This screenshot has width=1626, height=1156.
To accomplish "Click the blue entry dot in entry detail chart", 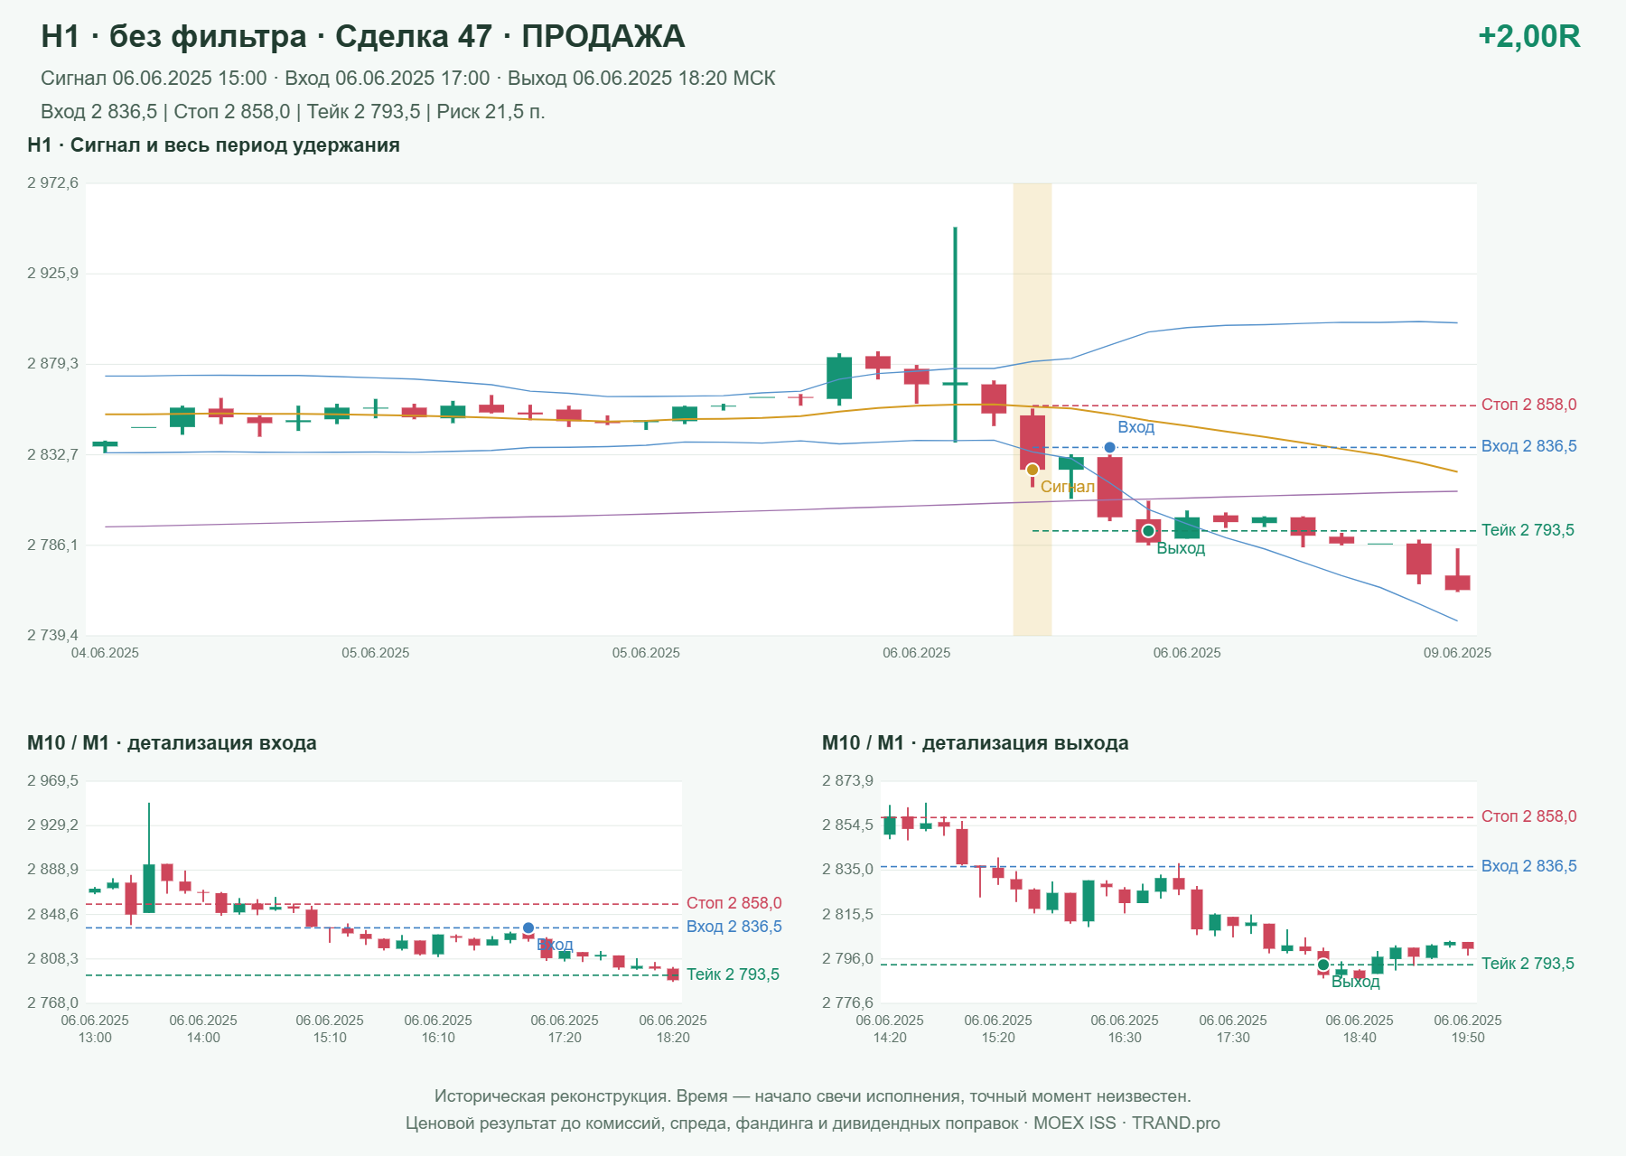I will 528,928.
